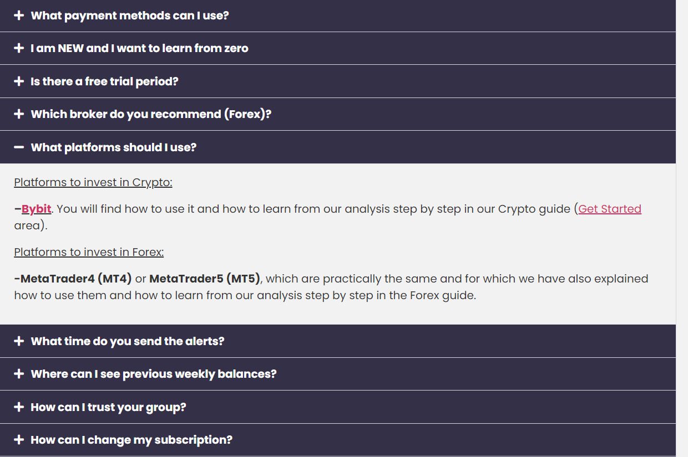Screen dimensions: 688x457
Task: Follow the Get Started link
Action: coord(610,209)
